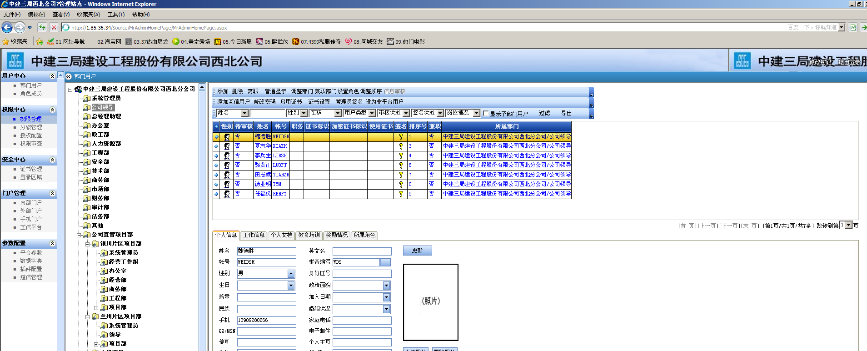Toggle 显示子部门用户 checkbox
Viewport: 867px width, 351px height.
click(486, 114)
